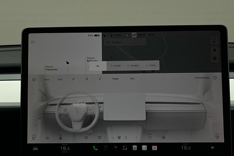
Task: Select the Husdjur pet mode
Action: [x=133, y=65]
